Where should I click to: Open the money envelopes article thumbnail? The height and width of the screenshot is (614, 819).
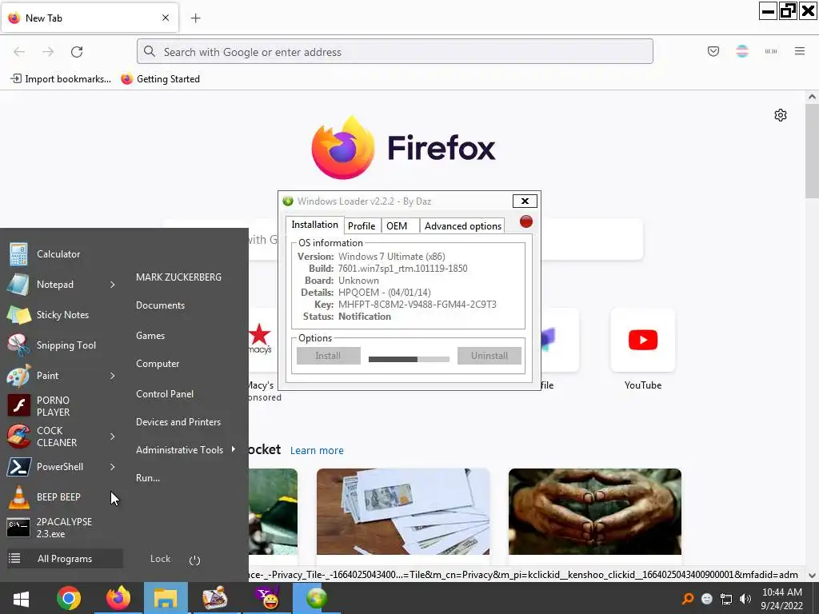pyautogui.click(x=403, y=512)
